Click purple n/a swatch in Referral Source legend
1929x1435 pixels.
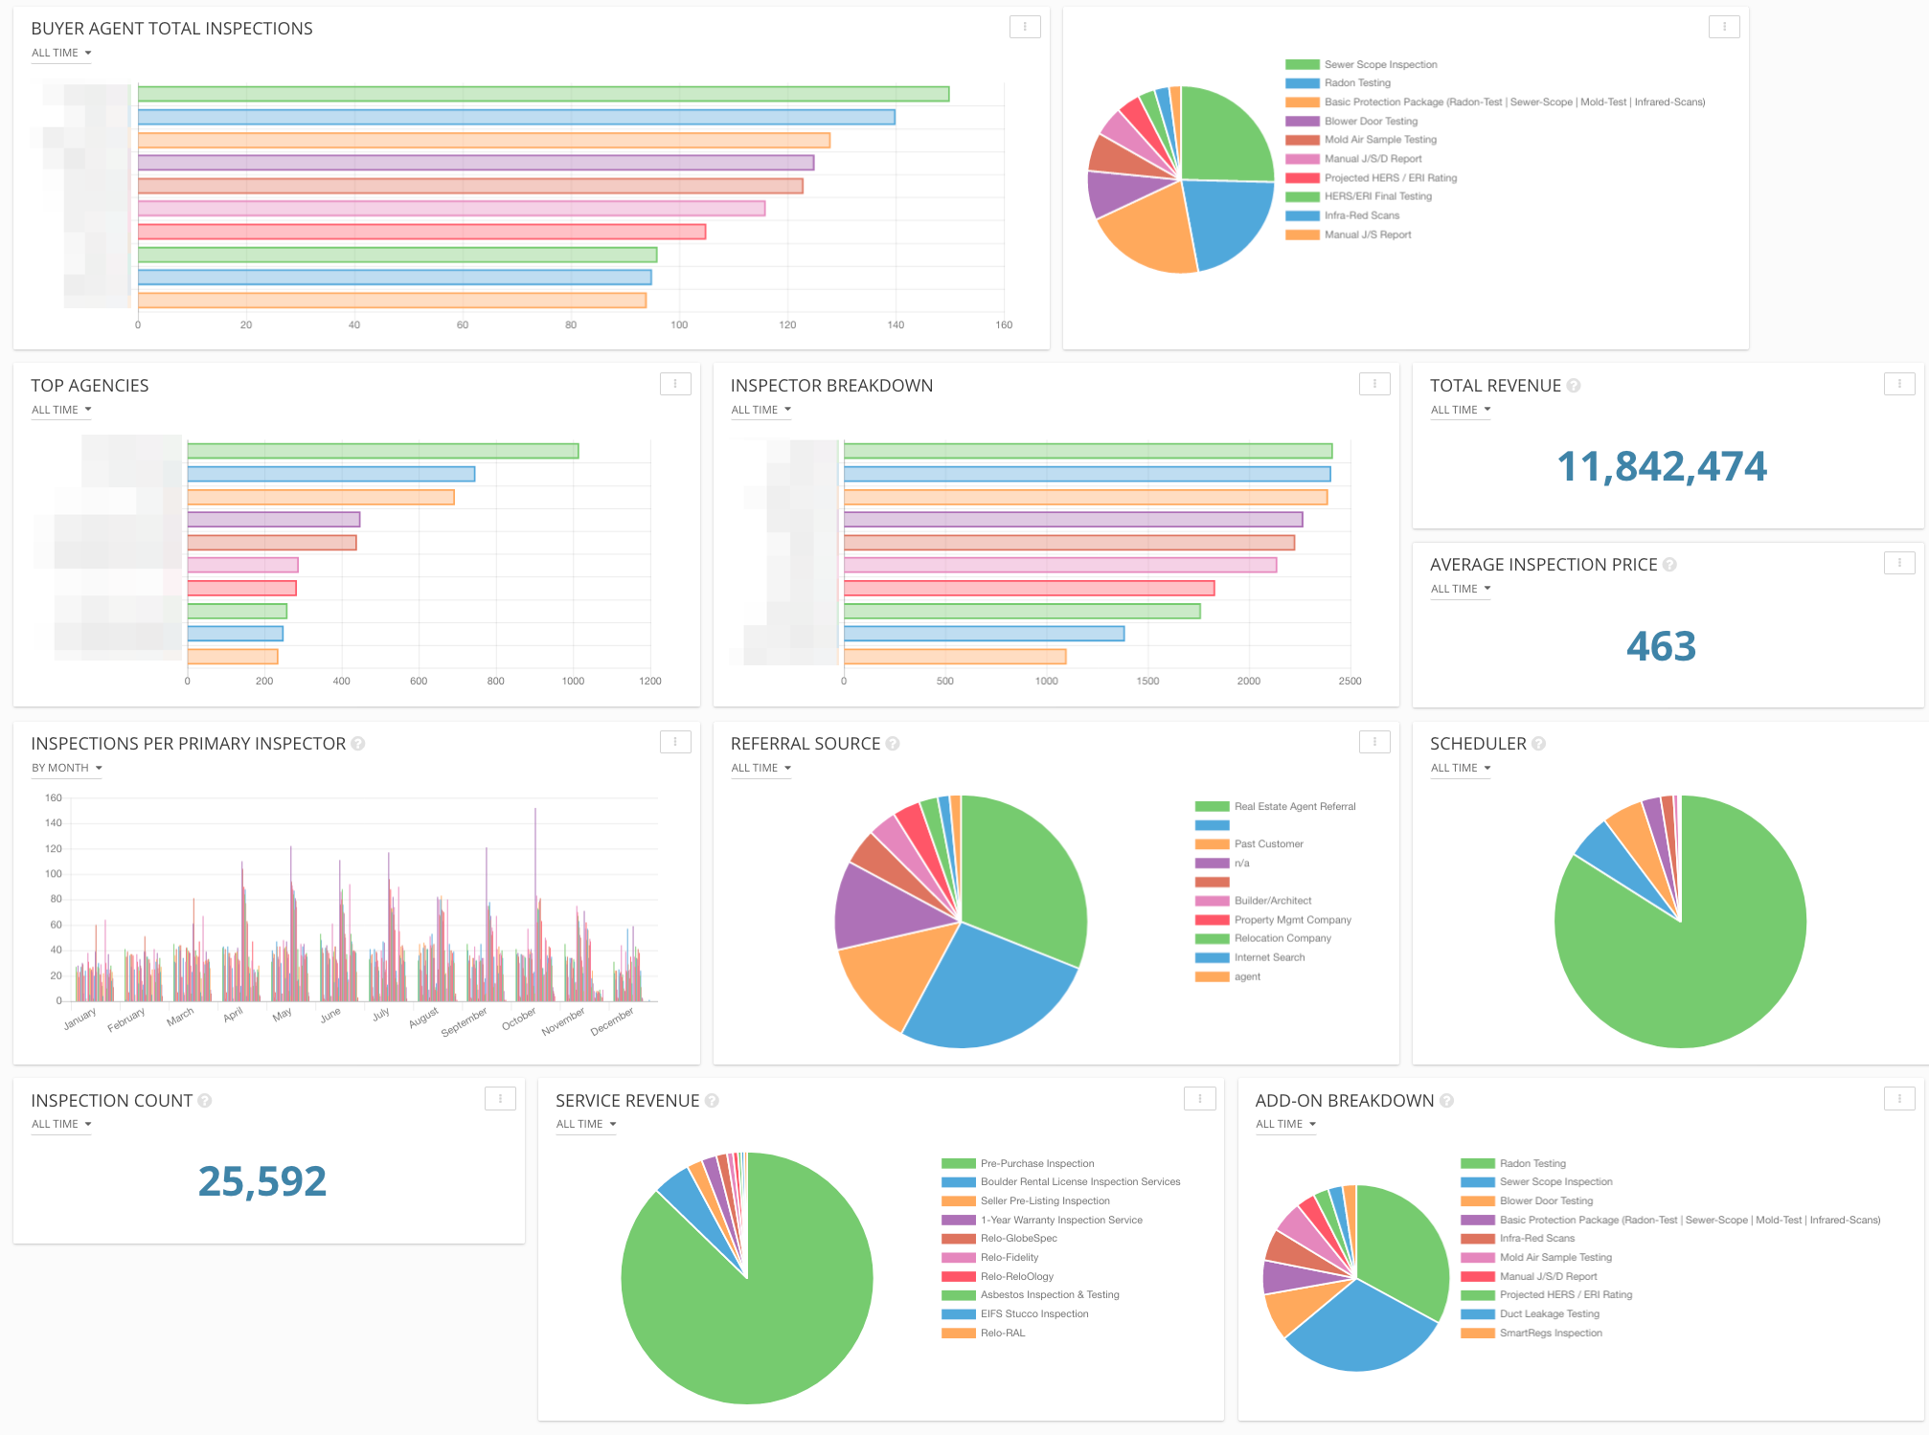1213,863
